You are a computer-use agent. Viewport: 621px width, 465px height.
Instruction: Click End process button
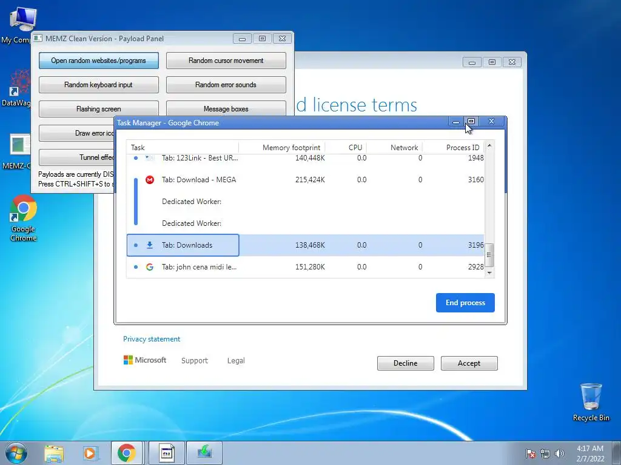(x=465, y=303)
